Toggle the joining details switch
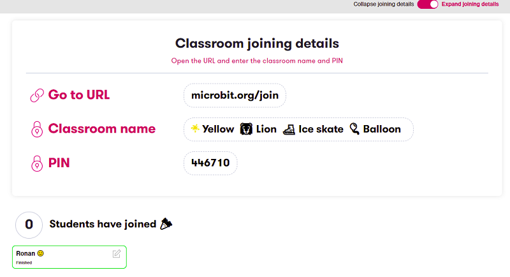This screenshot has width=510, height=277. 428,4
